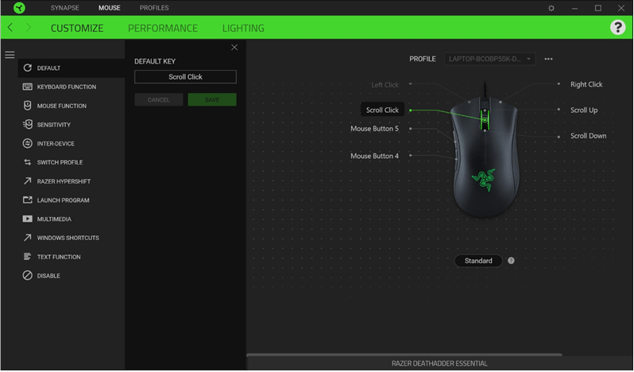Image resolution: width=634 pixels, height=372 pixels.
Task: Click the Switch Profile arrows icon
Action: coord(28,162)
